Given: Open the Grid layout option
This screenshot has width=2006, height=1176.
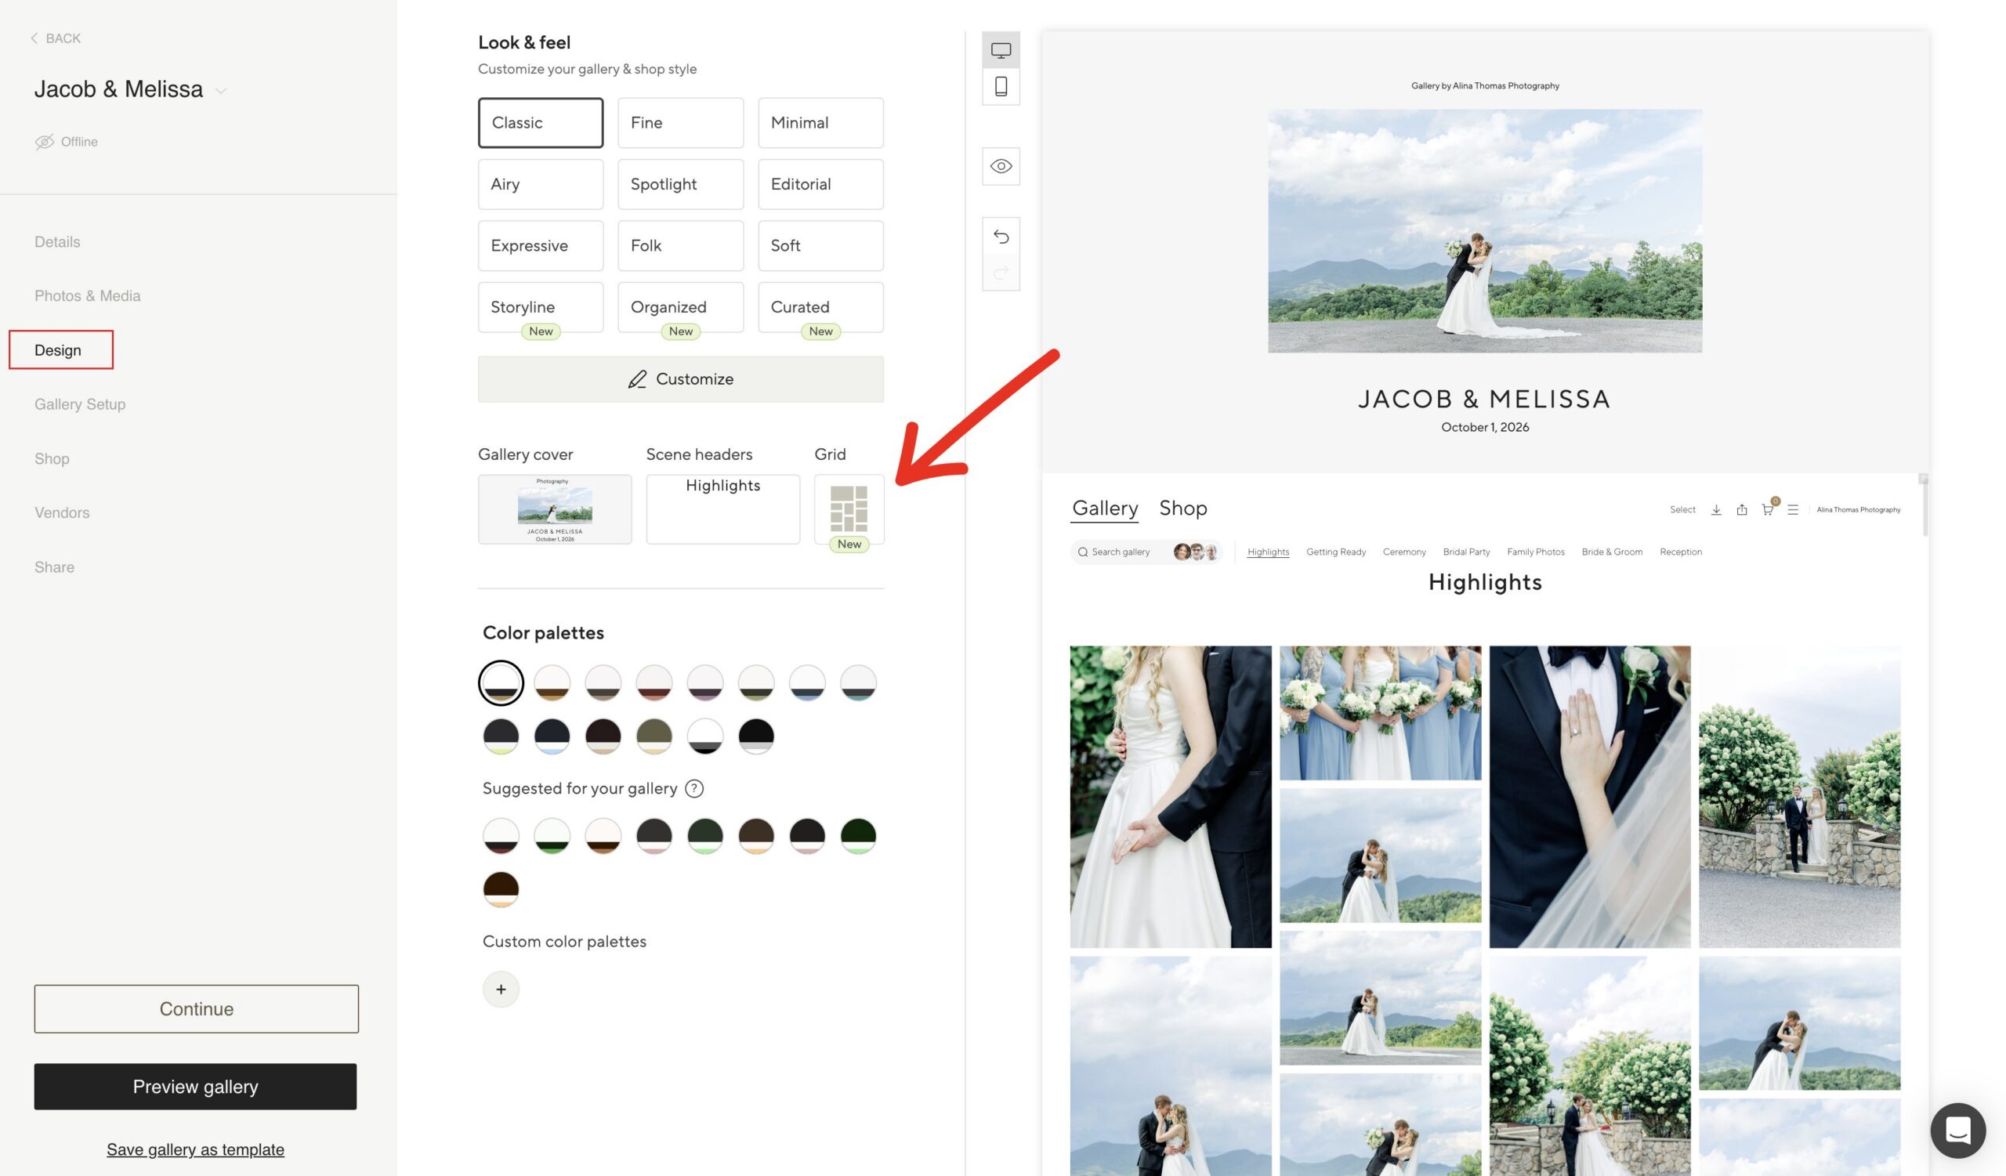Looking at the screenshot, I should point(849,509).
